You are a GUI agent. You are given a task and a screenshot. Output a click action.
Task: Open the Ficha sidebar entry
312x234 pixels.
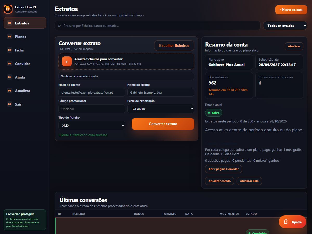(25, 50)
